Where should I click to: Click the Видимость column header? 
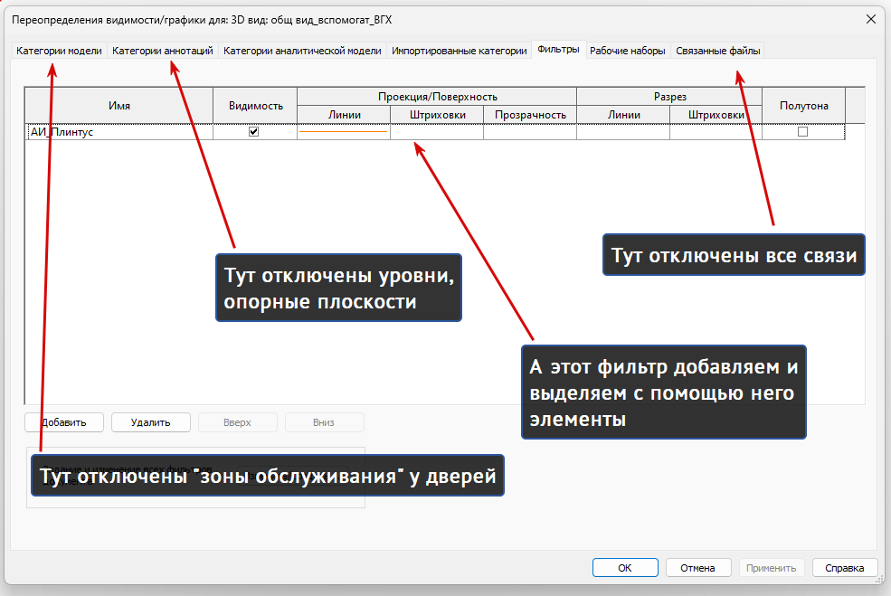(256, 106)
